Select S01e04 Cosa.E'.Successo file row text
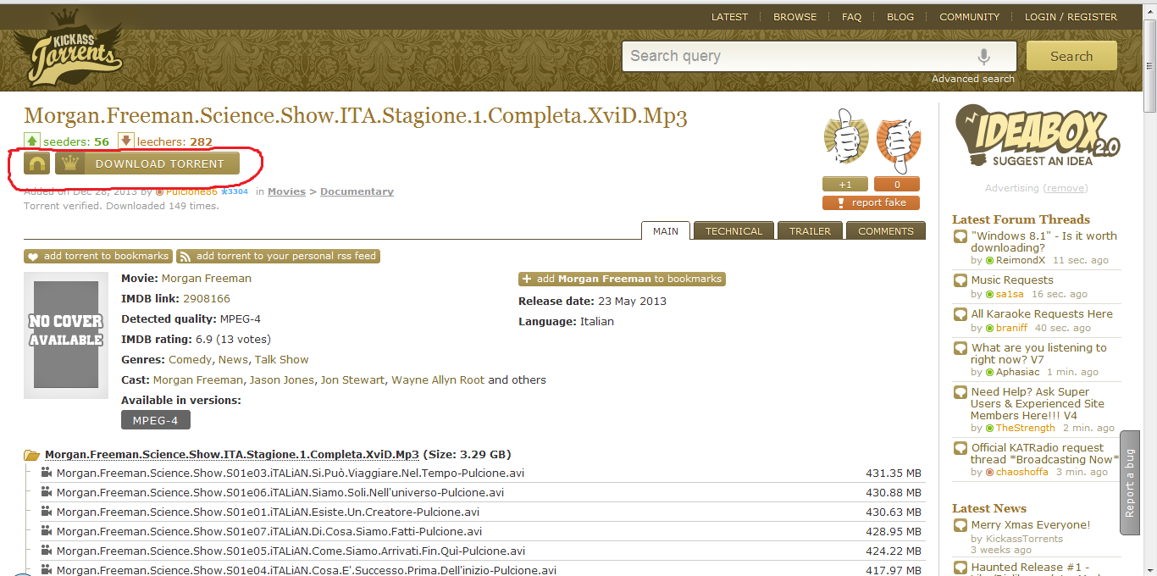Viewport: 1157px width, 576px height. 307,571
